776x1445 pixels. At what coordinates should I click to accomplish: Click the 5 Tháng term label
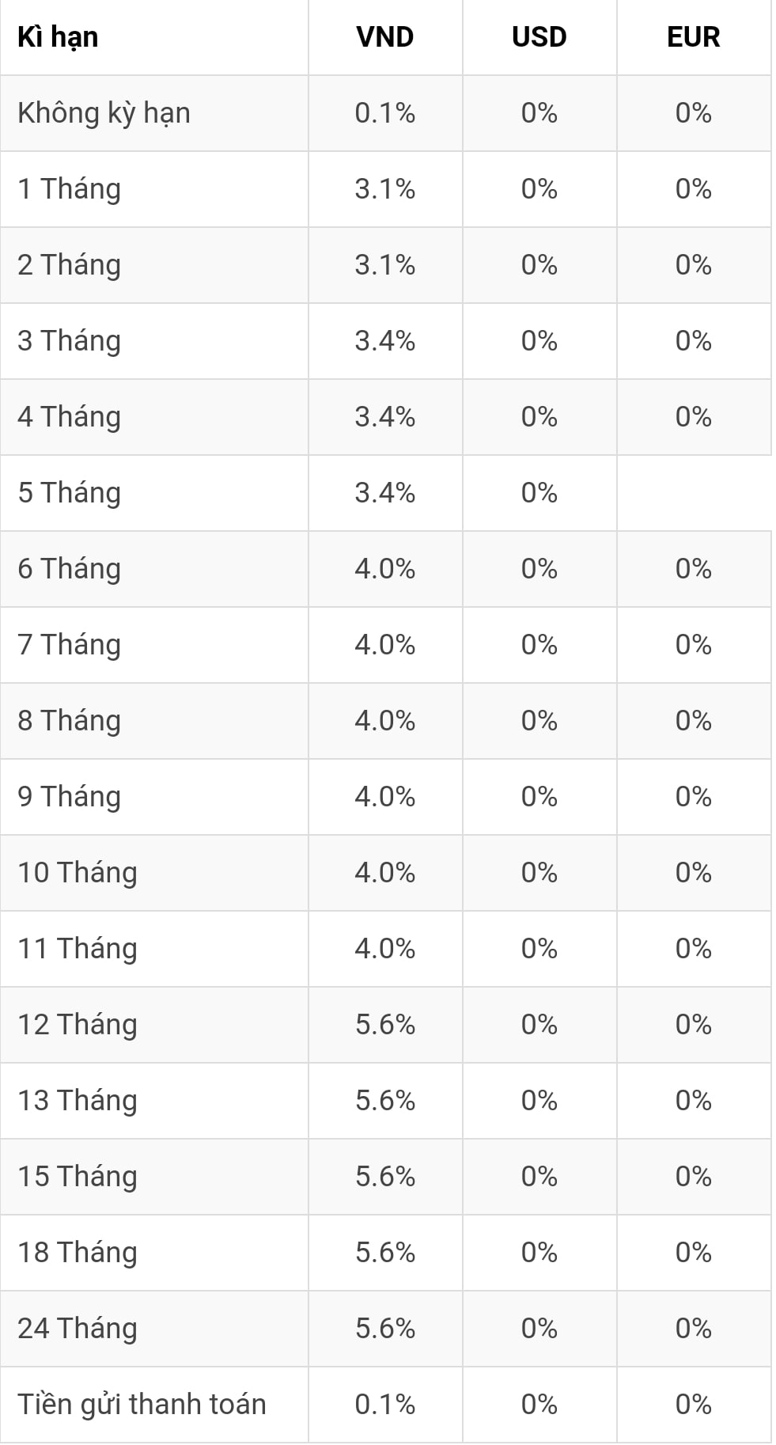[70, 493]
